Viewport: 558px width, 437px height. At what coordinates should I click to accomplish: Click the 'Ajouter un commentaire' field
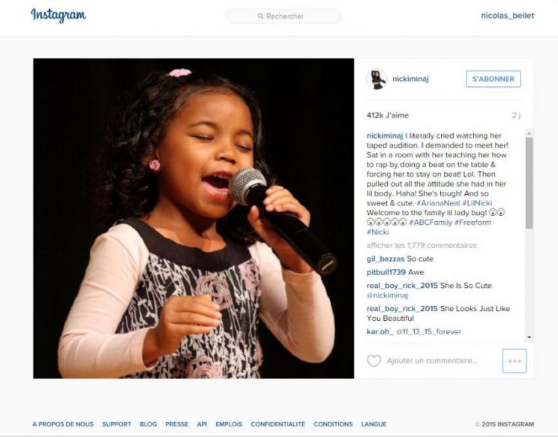pos(432,361)
